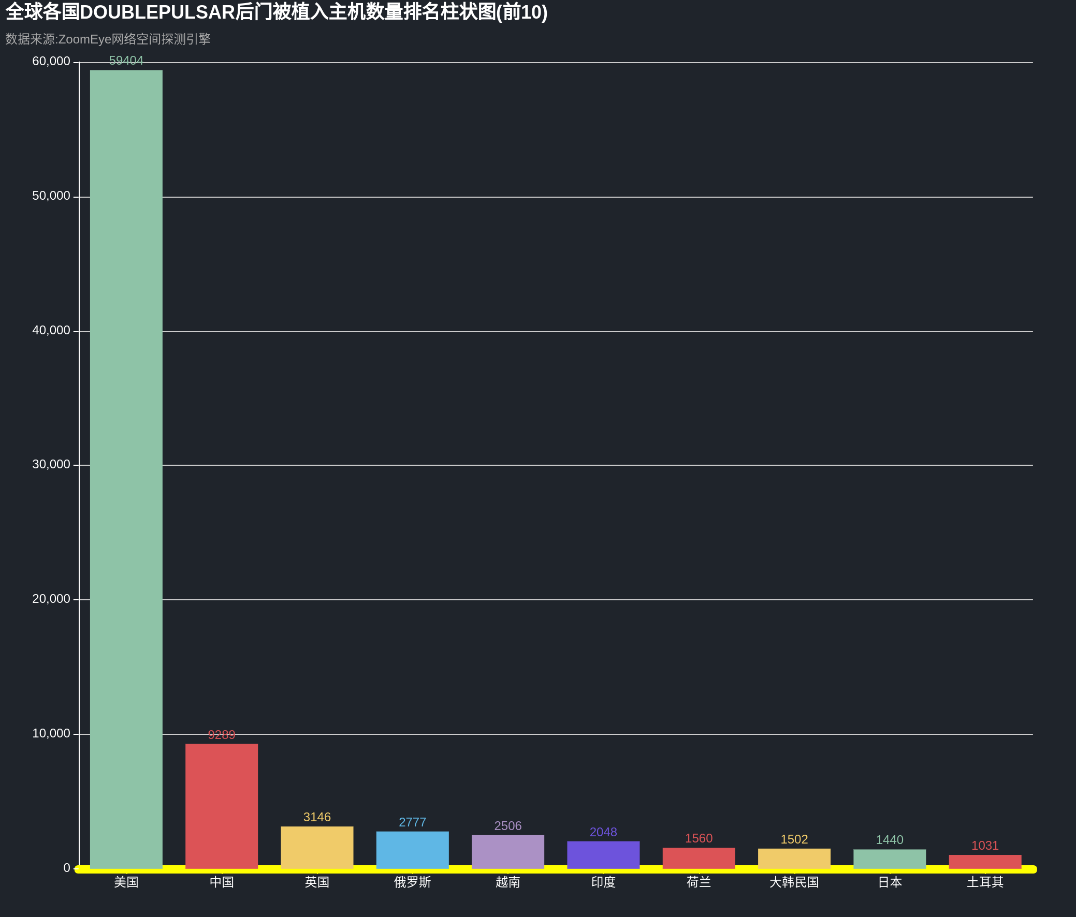Image resolution: width=1076 pixels, height=917 pixels.
Task: Click the x-axis label 日本
Action: [890, 882]
